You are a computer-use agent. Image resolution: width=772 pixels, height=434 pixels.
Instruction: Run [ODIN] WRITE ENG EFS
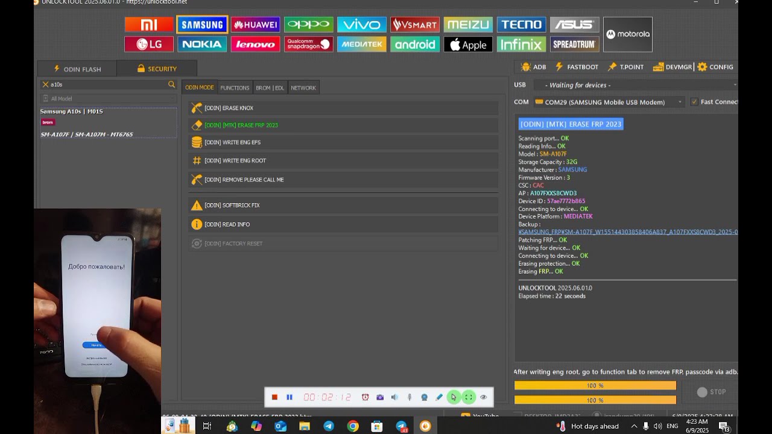pyautogui.click(x=343, y=142)
